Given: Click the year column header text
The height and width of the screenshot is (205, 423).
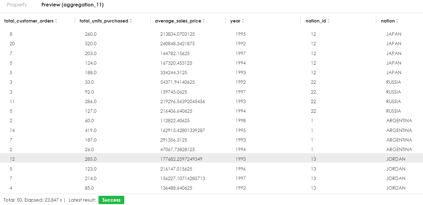Looking at the screenshot, I should click(235, 21).
